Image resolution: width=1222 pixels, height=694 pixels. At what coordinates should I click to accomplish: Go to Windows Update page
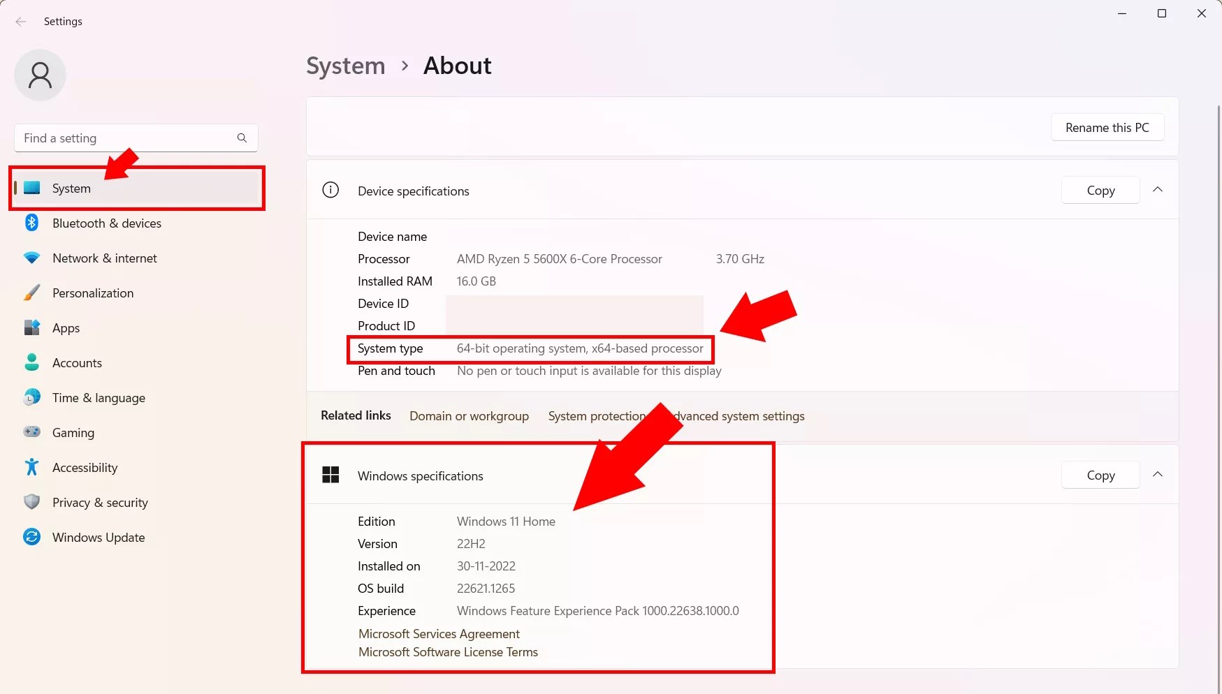137,538
